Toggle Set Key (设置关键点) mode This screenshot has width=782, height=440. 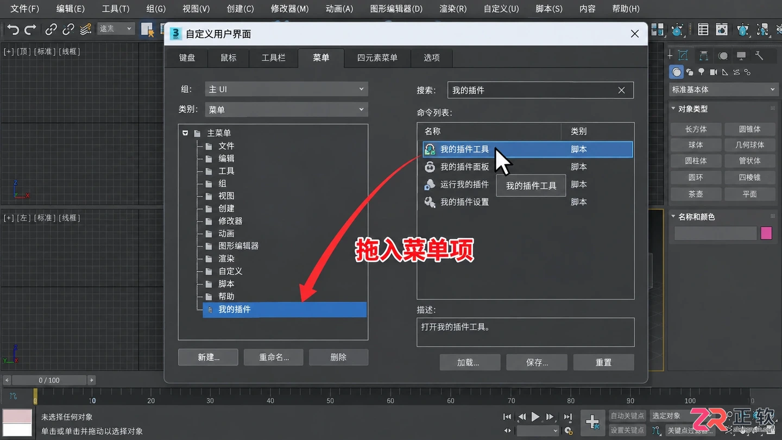pyautogui.click(x=627, y=430)
